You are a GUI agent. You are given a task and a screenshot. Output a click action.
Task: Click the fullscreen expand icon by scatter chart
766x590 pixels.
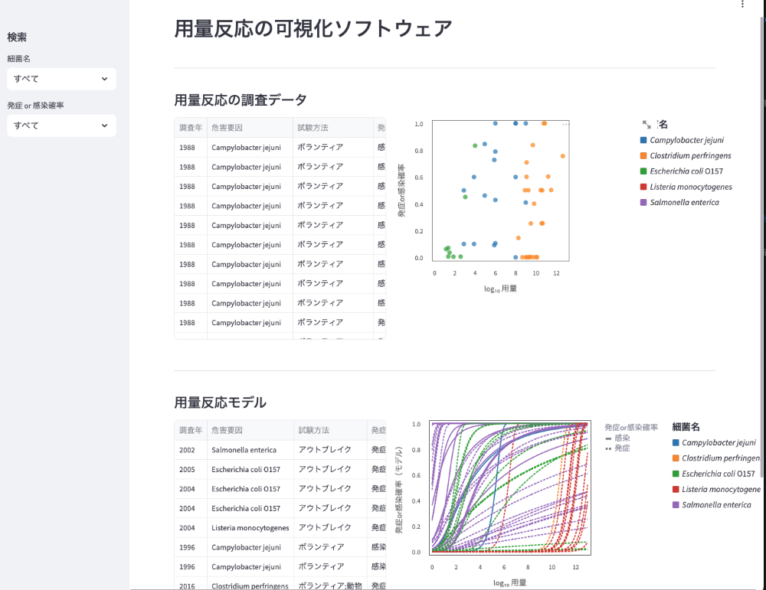coord(647,124)
